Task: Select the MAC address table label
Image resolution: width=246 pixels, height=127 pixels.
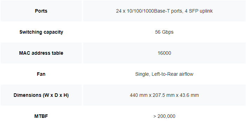Action: tap(41, 53)
